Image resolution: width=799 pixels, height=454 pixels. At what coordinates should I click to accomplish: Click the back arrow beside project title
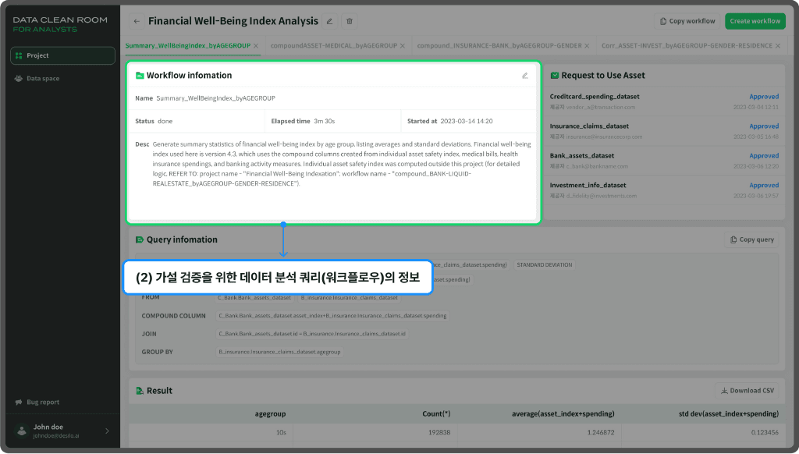(x=137, y=21)
